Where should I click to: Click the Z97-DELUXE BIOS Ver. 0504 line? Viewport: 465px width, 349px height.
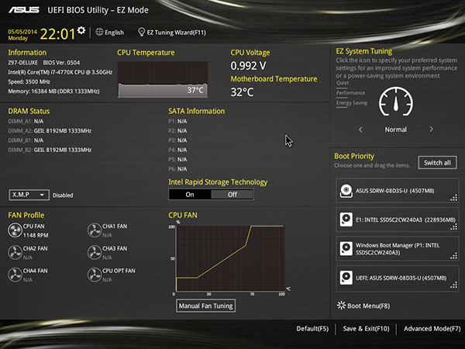click(44, 63)
